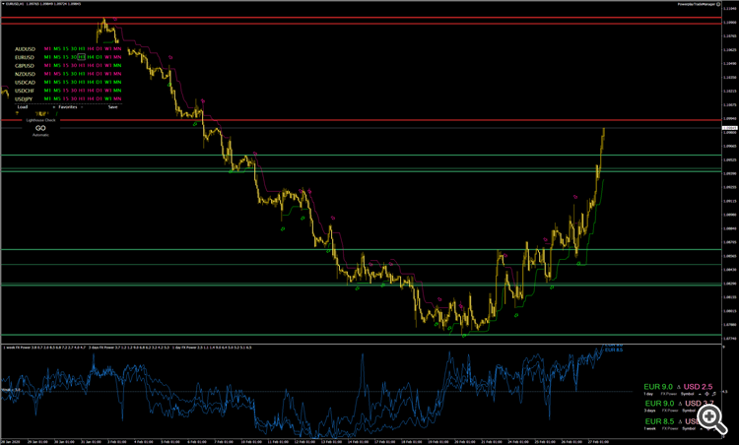739x445 pixels.
Task: Click the PowerplayTradeManager smiley icon
Action: coord(718,4)
